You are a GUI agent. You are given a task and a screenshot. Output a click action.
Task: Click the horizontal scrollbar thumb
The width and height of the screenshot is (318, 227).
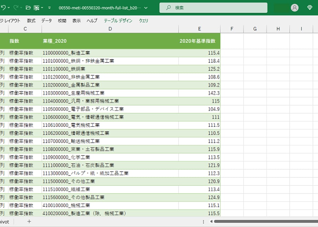pyautogui.click(x=266, y=221)
